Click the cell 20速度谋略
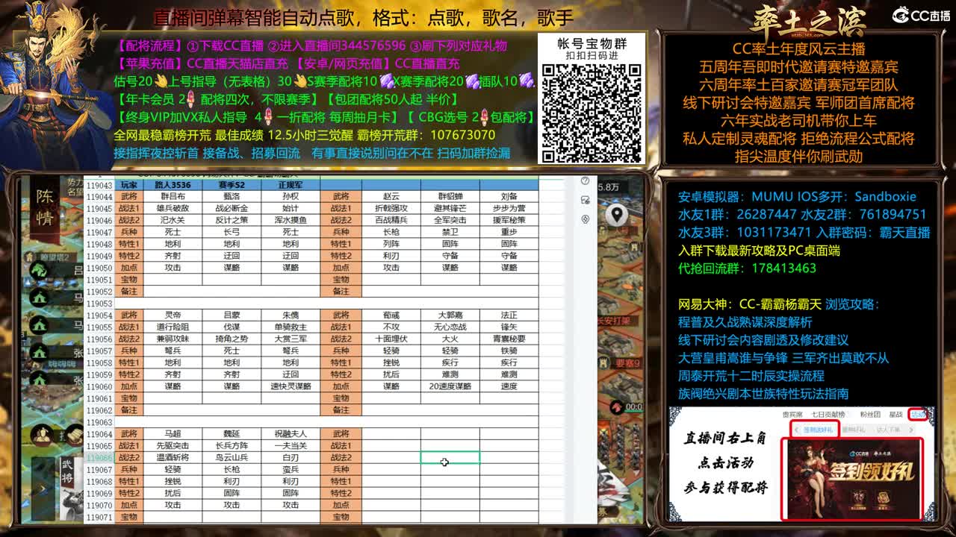 450,386
